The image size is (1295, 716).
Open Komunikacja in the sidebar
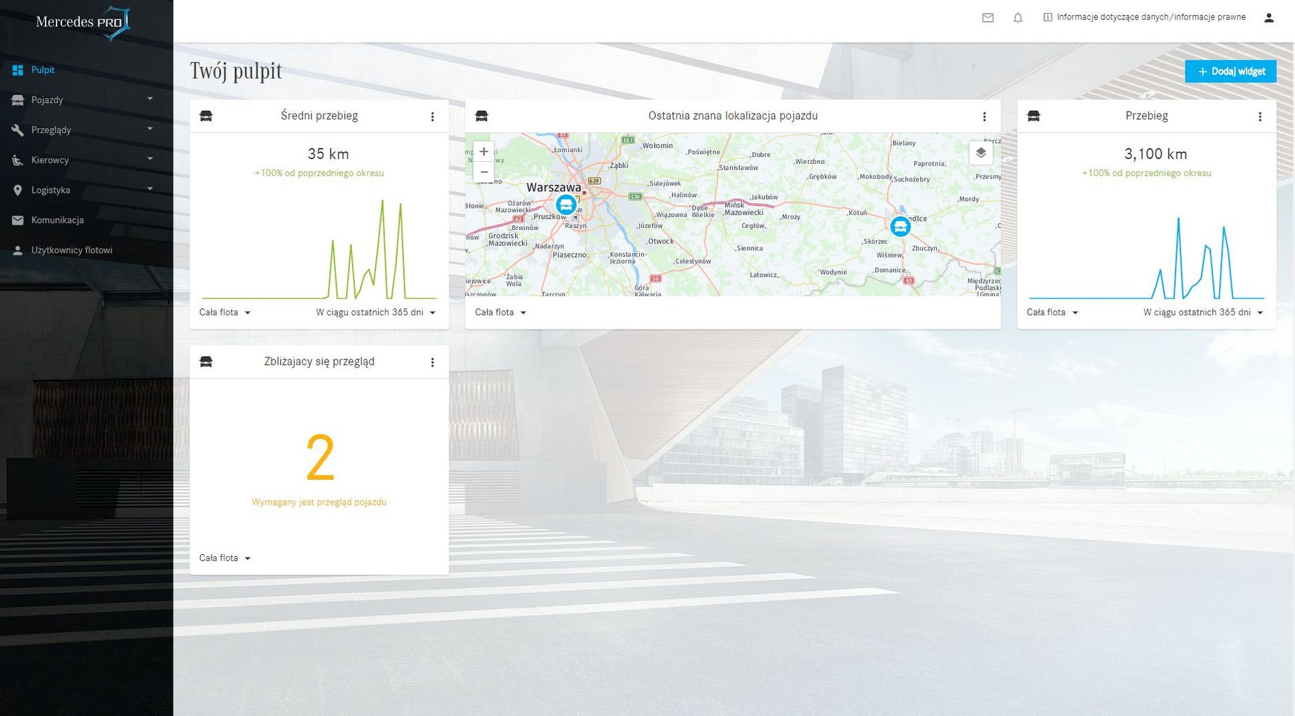[x=57, y=220]
